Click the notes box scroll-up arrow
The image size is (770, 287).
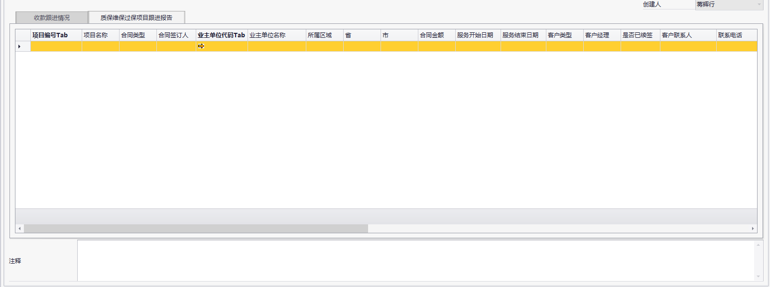(x=759, y=245)
